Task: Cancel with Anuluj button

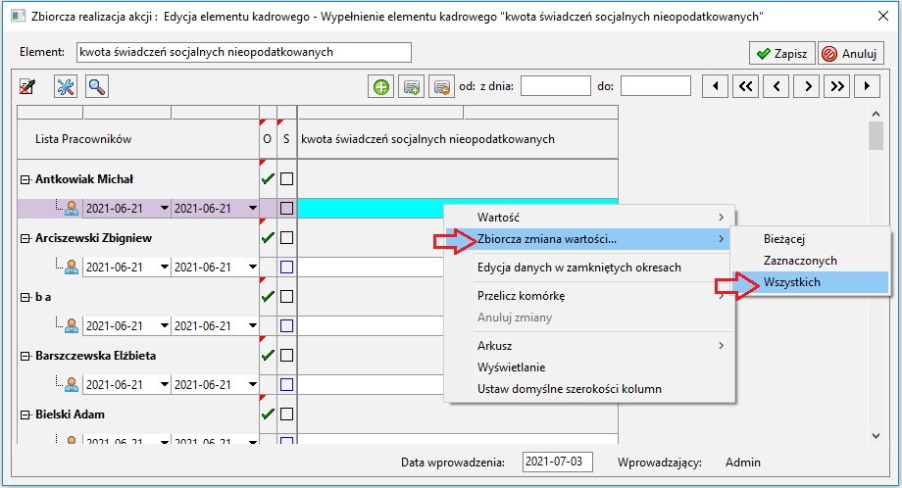Action: coord(851,54)
